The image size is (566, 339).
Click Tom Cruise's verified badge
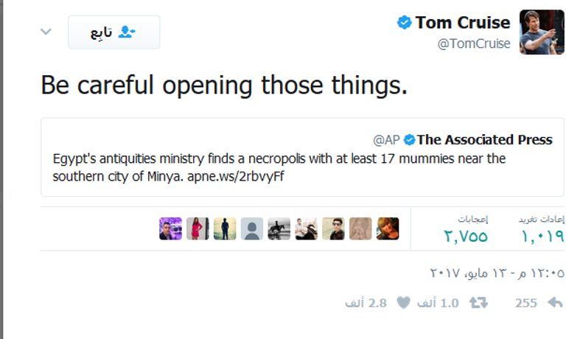coord(404,23)
